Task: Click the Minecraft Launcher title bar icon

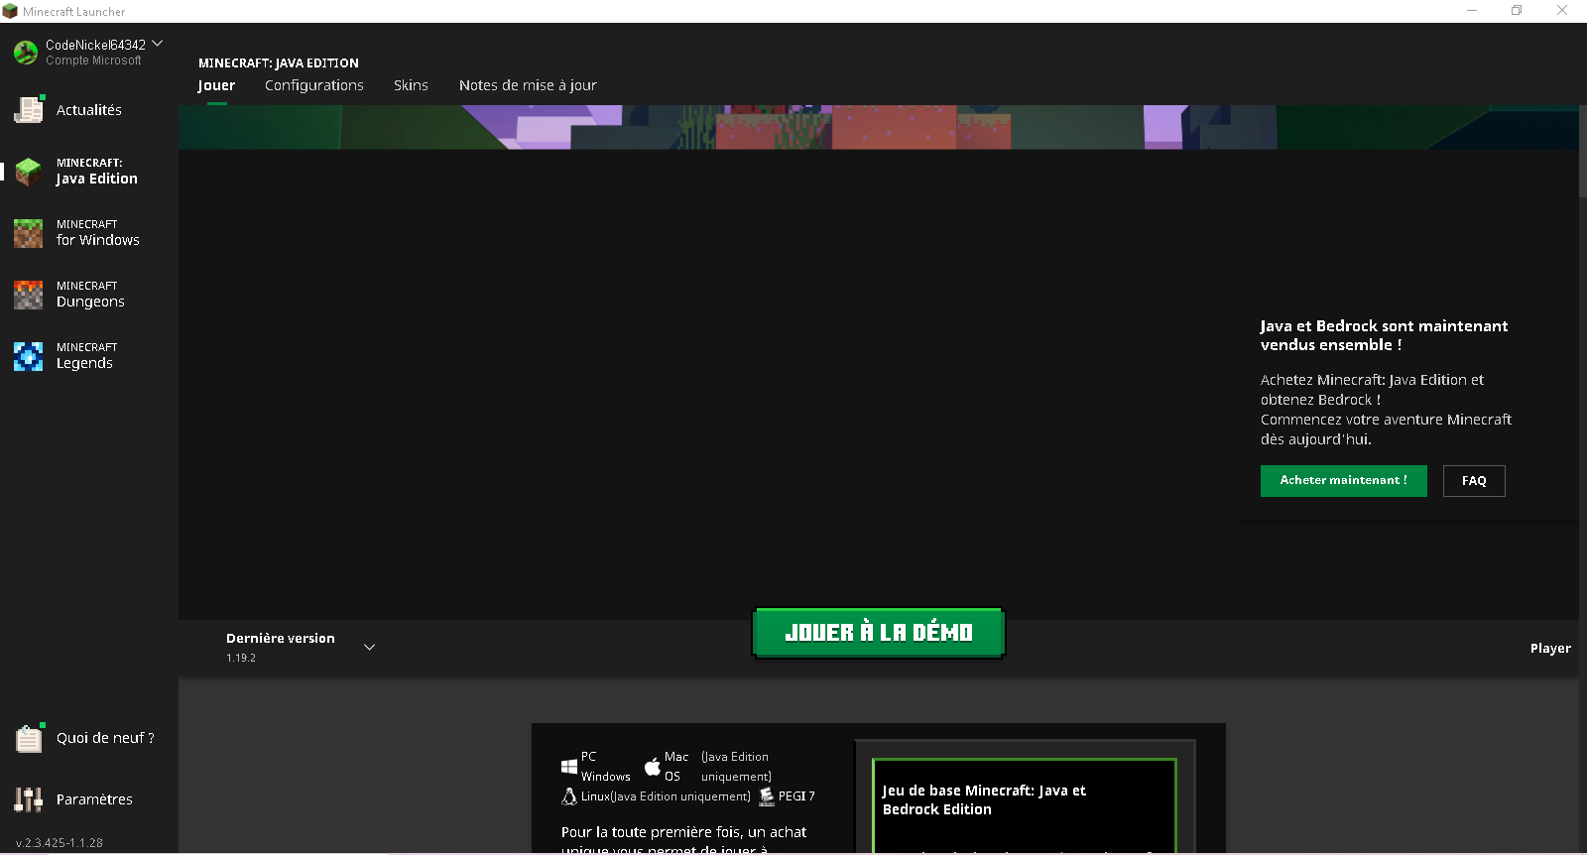Action: (10, 11)
